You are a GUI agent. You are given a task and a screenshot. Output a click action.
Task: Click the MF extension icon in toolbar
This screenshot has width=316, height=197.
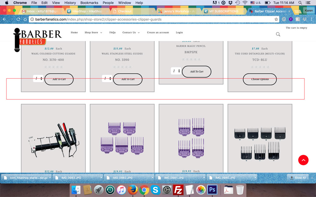click(x=298, y=19)
